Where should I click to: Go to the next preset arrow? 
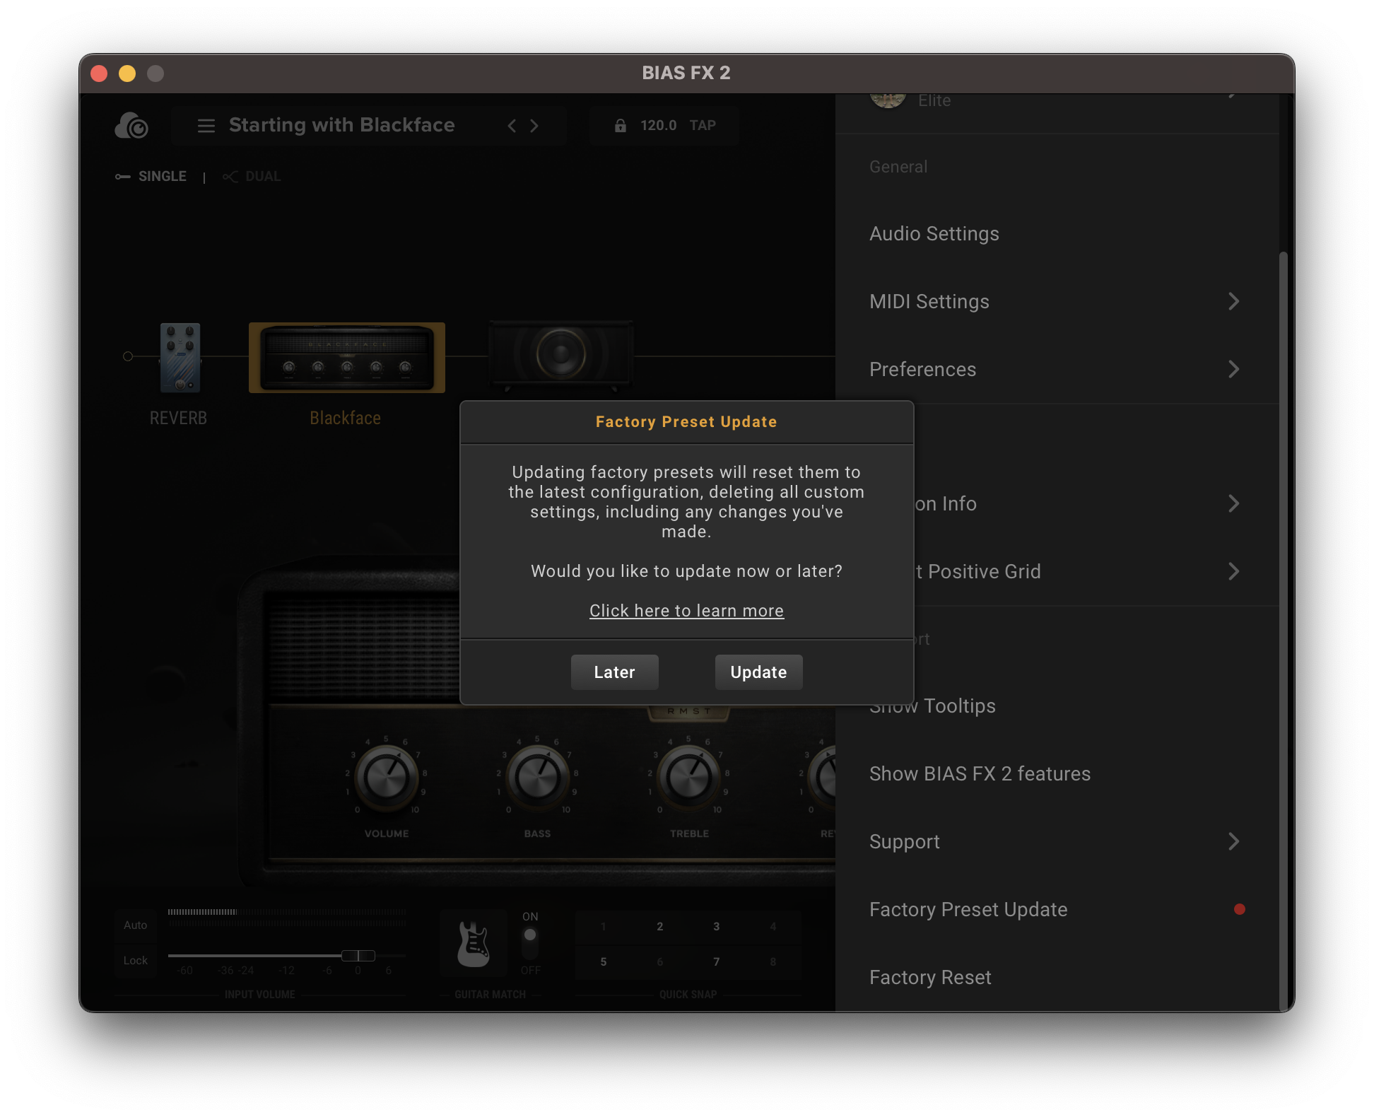tap(534, 126)
